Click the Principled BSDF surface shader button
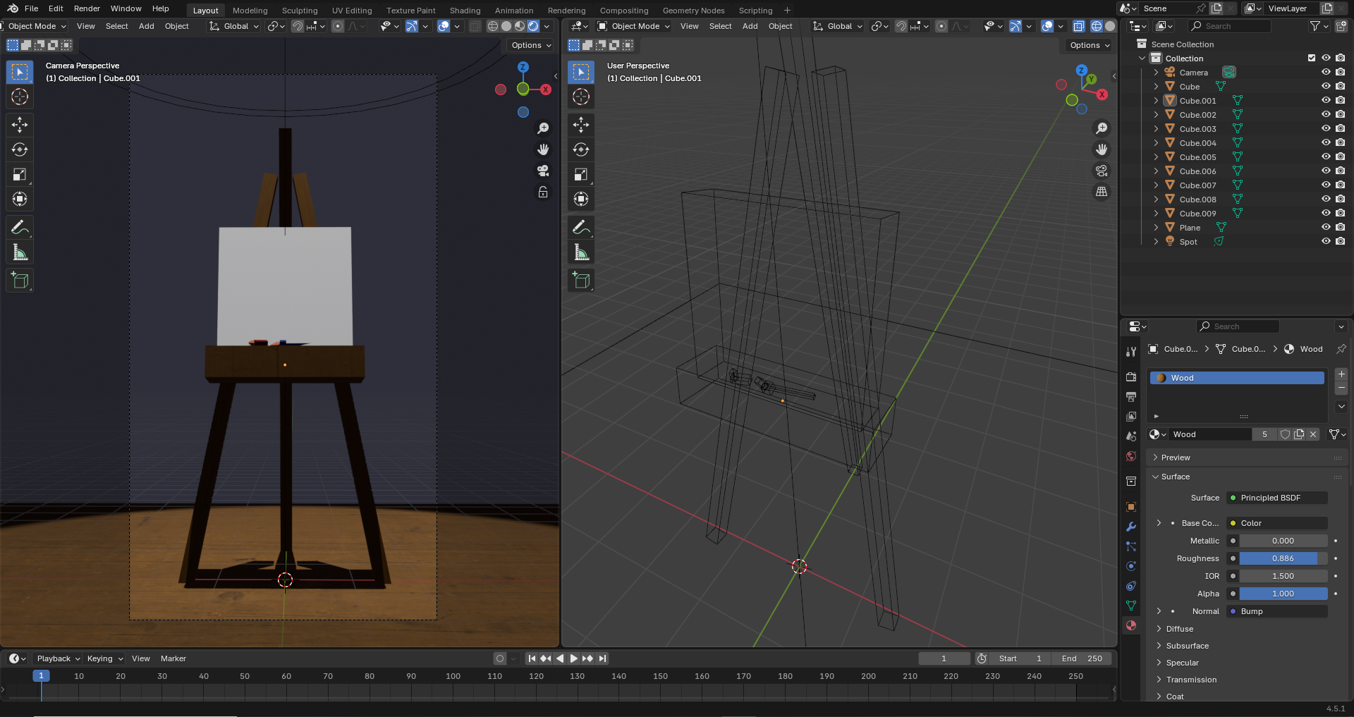This screenshot has height=717, width=1354. click(x=1277, y=498)
